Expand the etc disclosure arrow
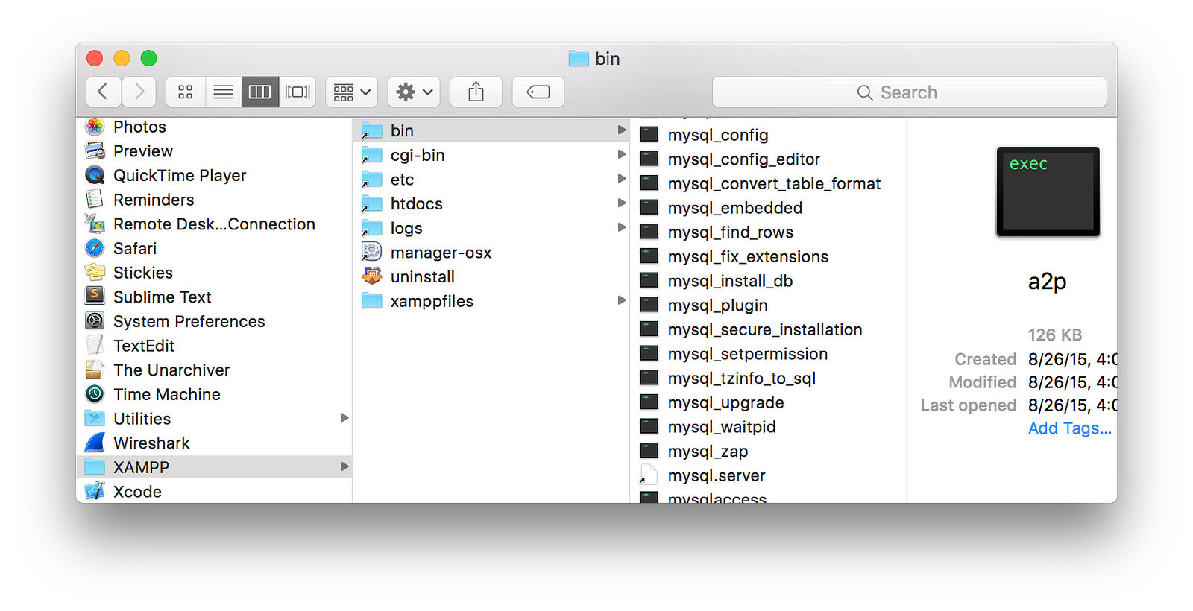Screen dimensions: 1193x611 point(622,179)
